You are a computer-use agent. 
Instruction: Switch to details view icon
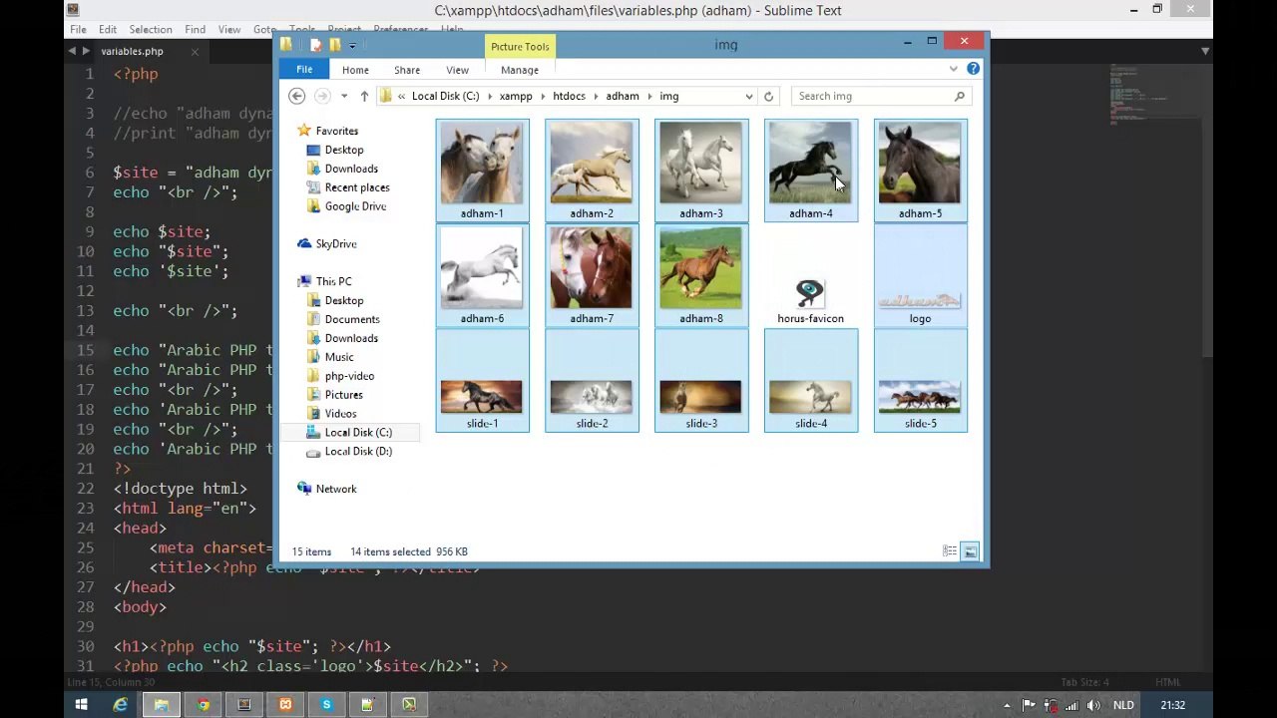tap(950, 551)
